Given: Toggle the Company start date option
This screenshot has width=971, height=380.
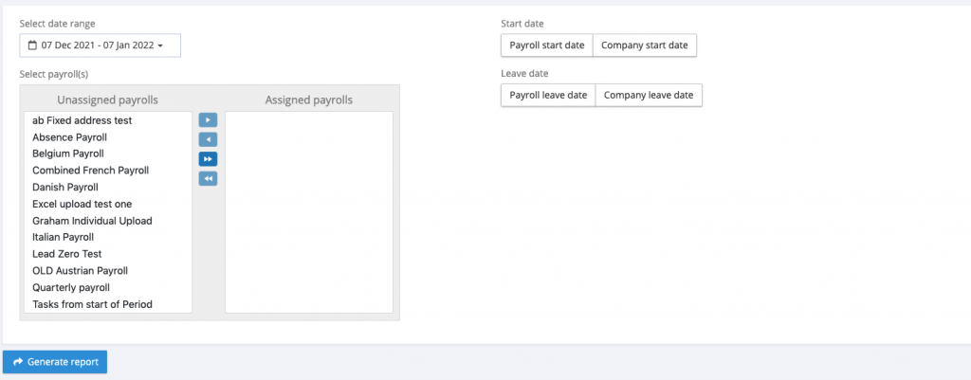Looking at the screenshot, I should [645, 45].
